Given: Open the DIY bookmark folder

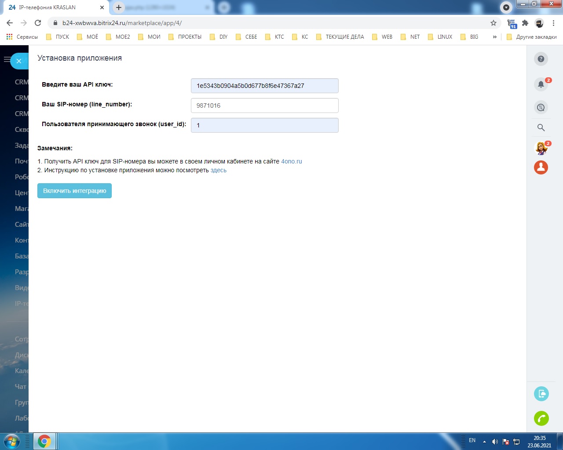Looking at the screenshot, I should tap(219, 37).
